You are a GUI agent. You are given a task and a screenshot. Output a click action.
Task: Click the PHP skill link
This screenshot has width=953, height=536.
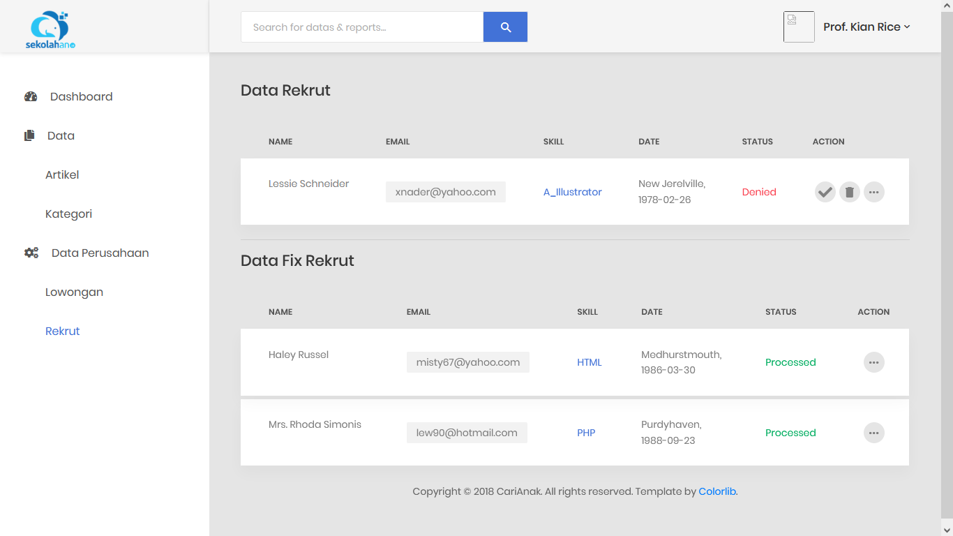586,433
